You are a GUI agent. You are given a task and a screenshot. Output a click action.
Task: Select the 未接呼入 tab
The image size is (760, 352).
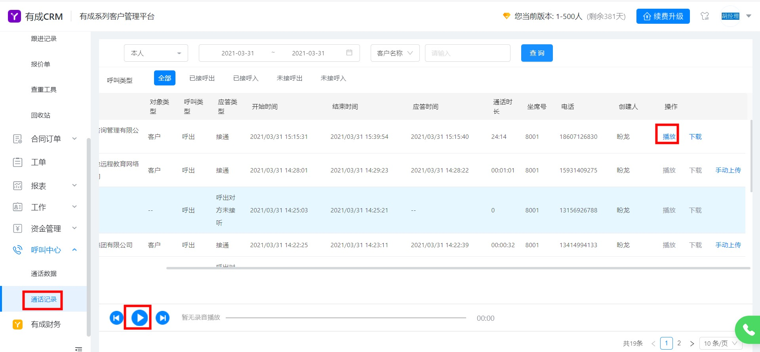point(333,78)
